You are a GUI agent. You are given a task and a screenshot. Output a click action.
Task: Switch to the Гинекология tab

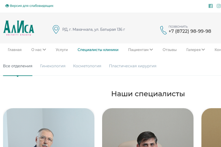click(53, 66)
